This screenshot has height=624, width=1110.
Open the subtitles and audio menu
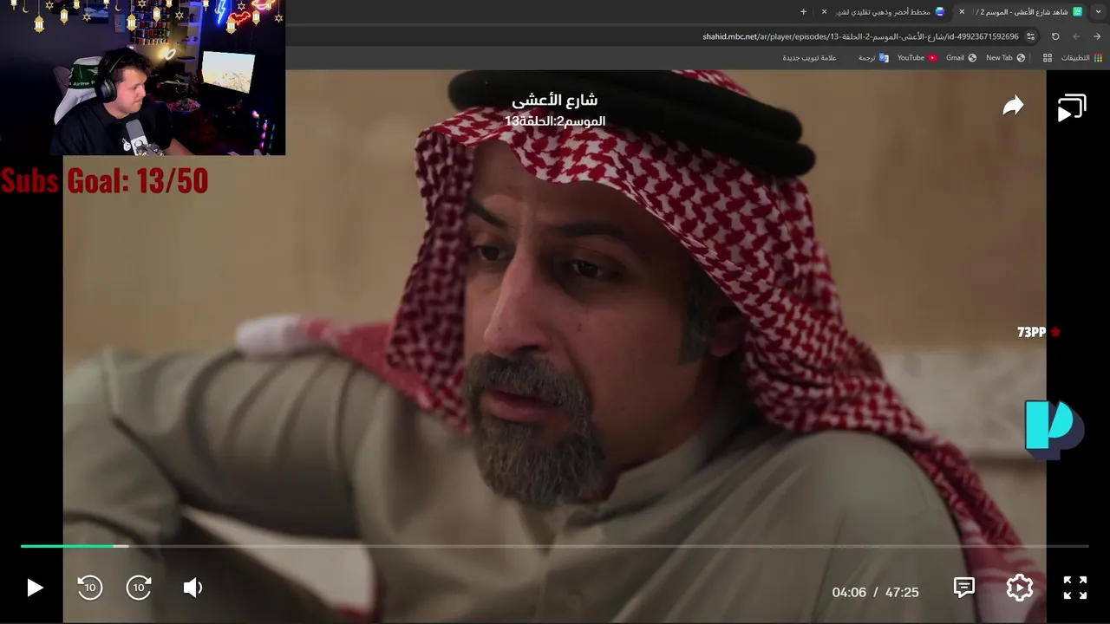[963, 588]
